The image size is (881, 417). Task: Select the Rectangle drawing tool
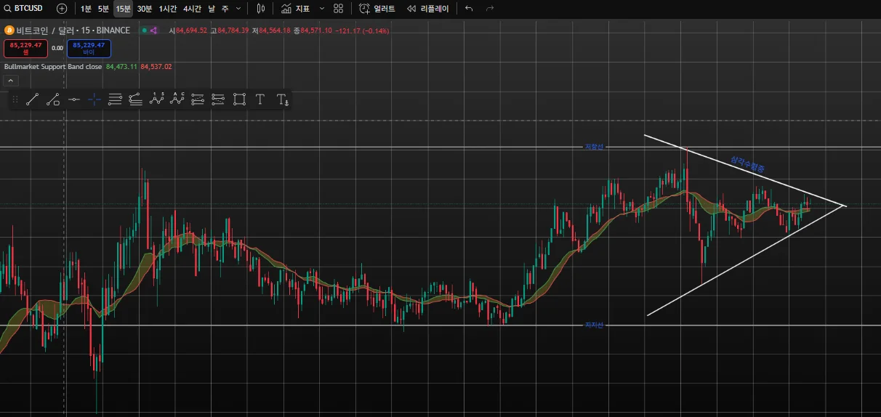point(239,100)
